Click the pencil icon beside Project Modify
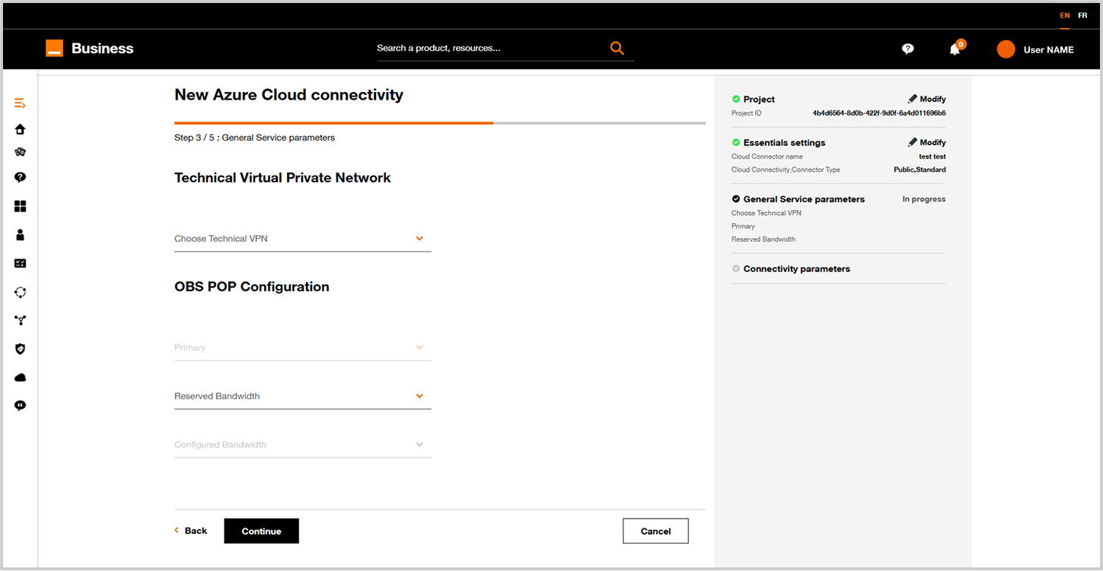Image resolution: width=1103 pixels, height=571 pixels. (x=913, y=99)
